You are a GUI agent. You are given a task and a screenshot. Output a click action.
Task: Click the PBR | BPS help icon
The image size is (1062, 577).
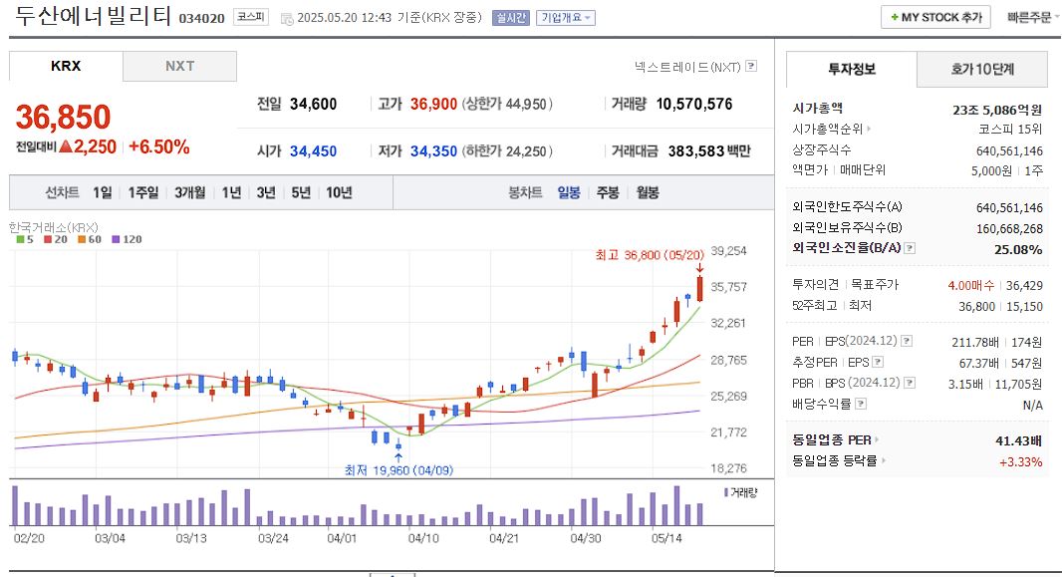pos(908,383)
